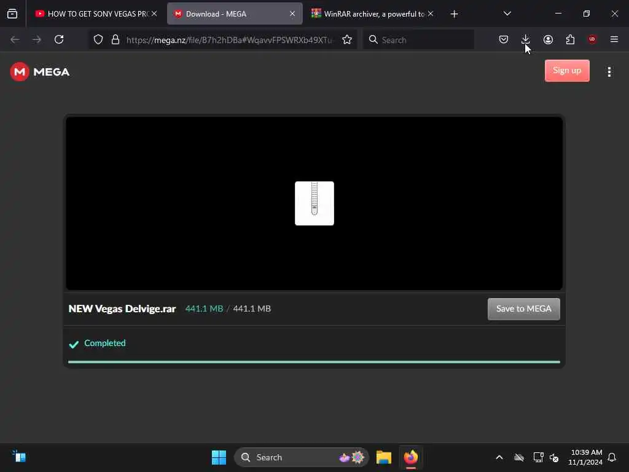Open the Windows Start menu
The image size is (629, 472).
coord(219,457)
